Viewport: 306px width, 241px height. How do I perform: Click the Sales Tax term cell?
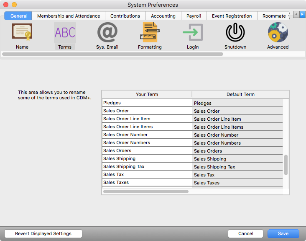[147, 174]
